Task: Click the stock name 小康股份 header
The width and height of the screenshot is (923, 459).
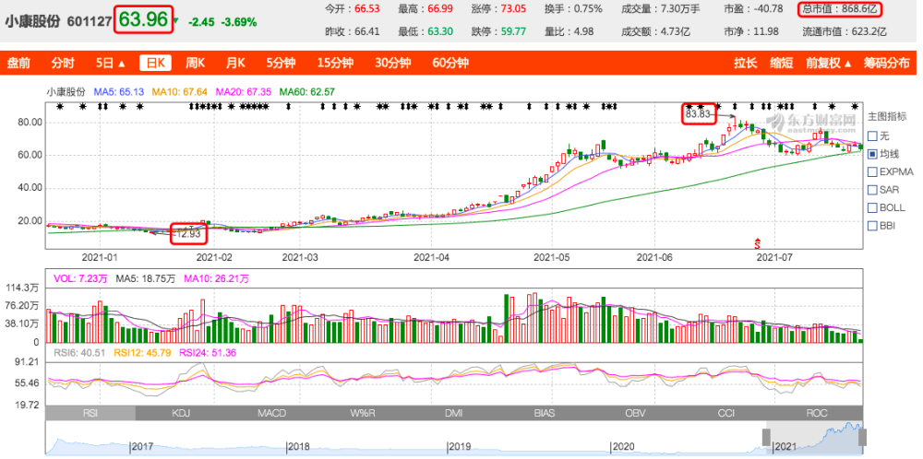Action: pyautogui.click(x=31, y=22)
